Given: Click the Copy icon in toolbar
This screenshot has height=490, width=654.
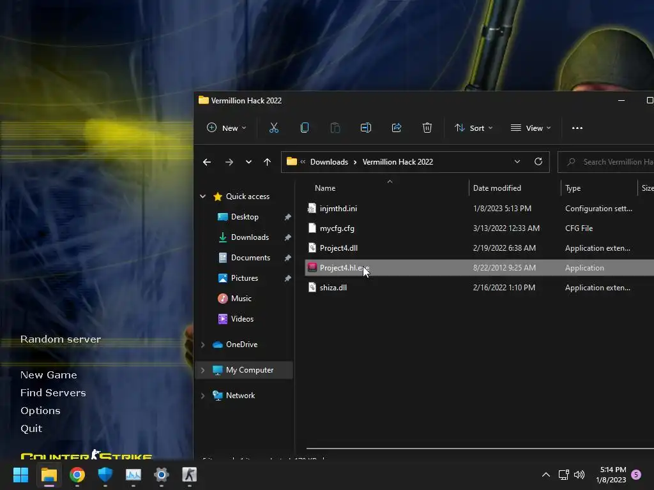Looking at the screenshot, I should pyautogui.click(x=305, y=128).
